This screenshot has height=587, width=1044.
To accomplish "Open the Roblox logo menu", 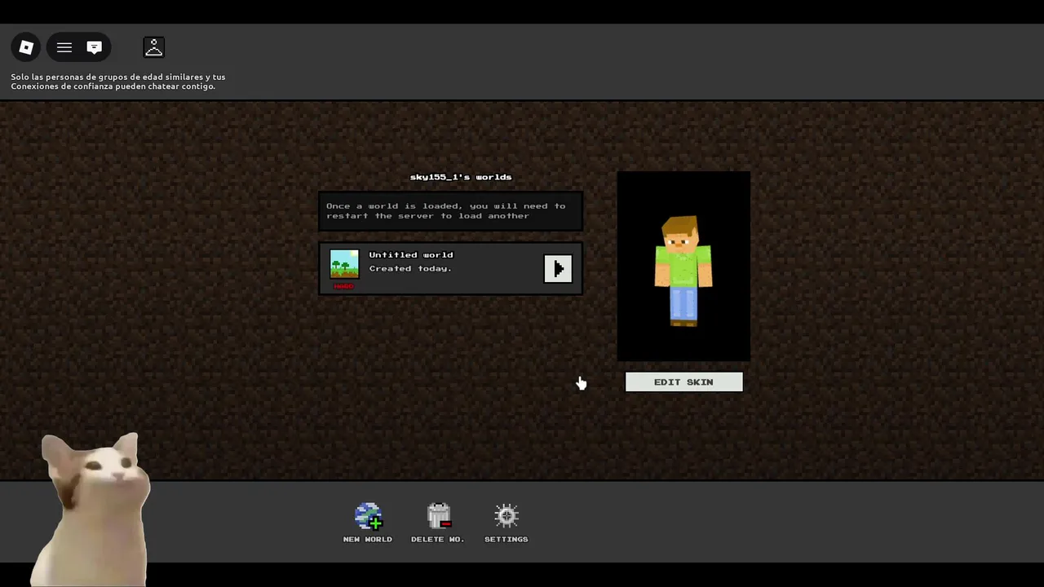I will click(x=26, y=47).
